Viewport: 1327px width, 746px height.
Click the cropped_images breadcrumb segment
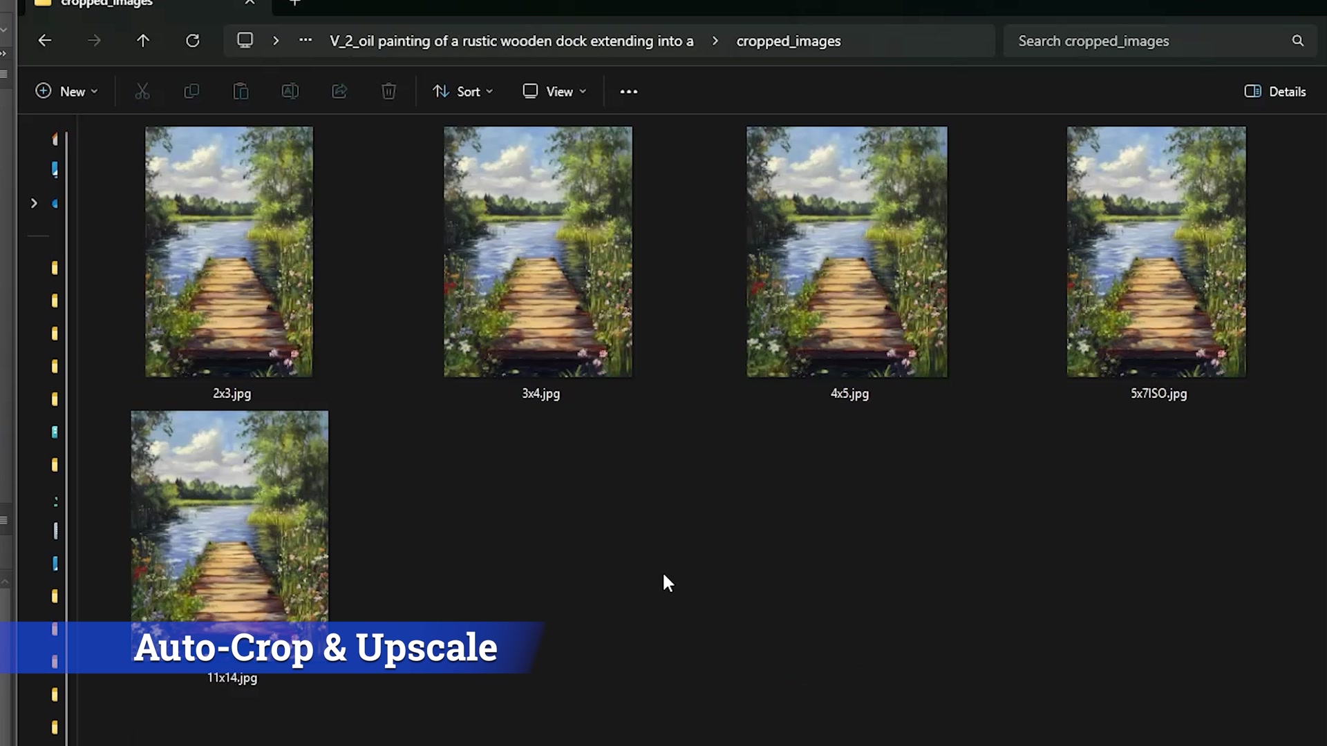pyautogui.click(x=789, y=41)
